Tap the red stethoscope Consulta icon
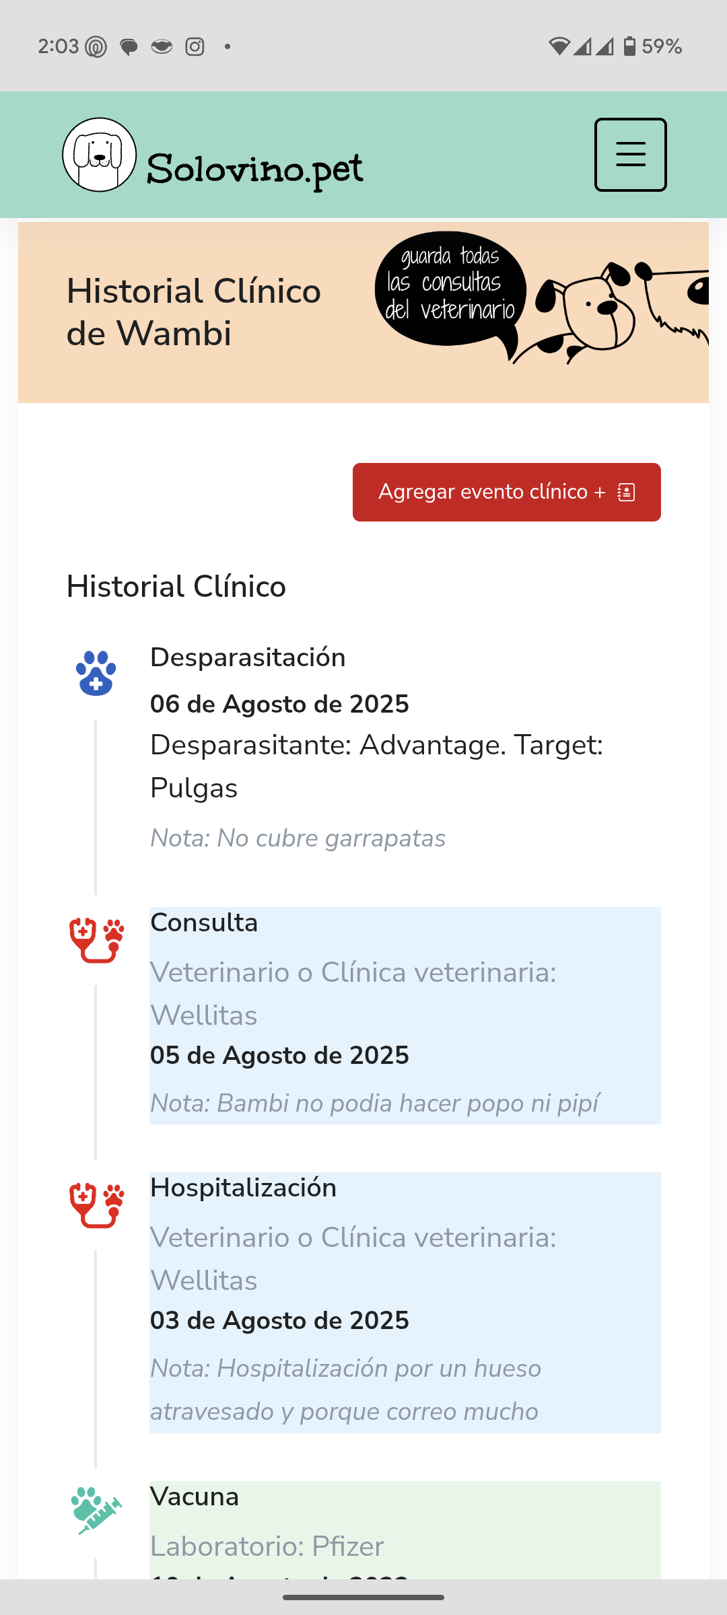The height and width of the screenshot is (1615, 727). (97, 940)
